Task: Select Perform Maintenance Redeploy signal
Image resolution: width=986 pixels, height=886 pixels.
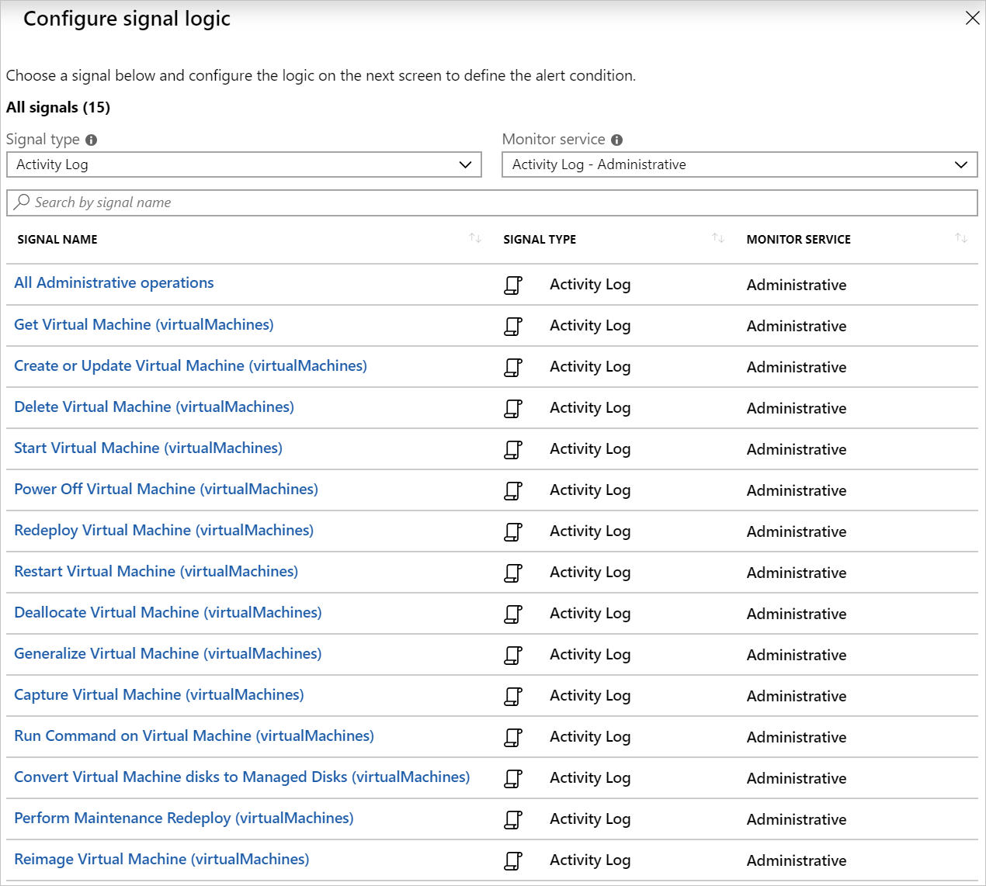Action: (184, 819)
